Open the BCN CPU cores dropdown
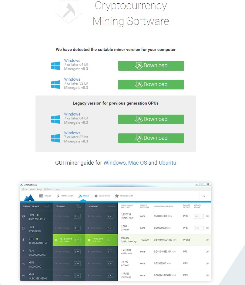This screenshot has width=245, height=285. tap(77, 216)
